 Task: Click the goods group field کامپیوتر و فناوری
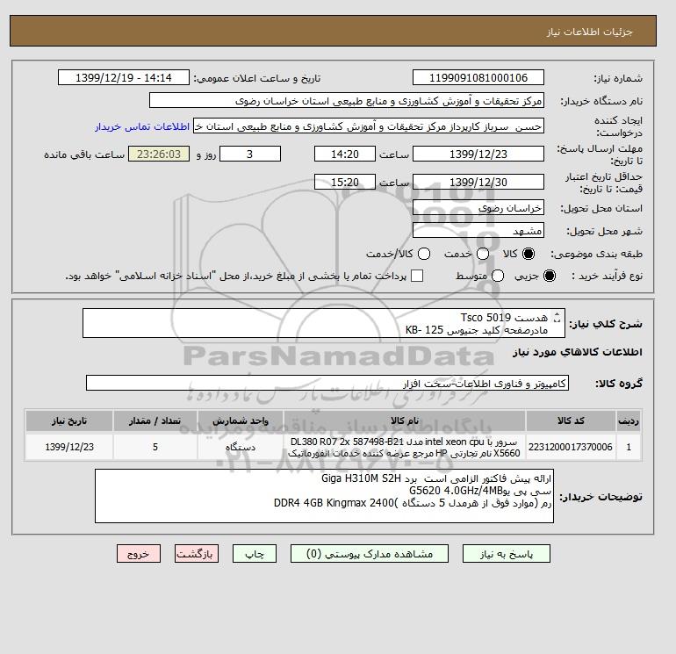pos(327,383)
